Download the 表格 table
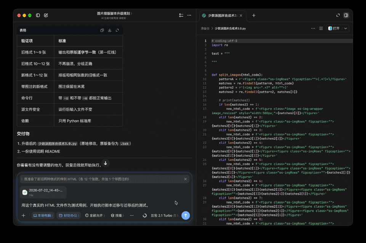Image resolution: width=366 pixels, height=243 pixels. pos(110,30)
